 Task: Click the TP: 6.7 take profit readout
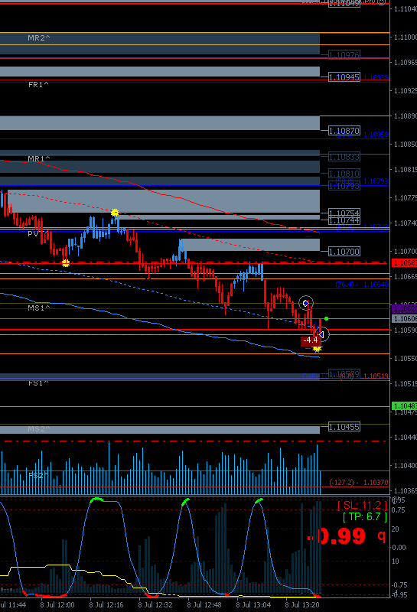click(x=365, y=517)
